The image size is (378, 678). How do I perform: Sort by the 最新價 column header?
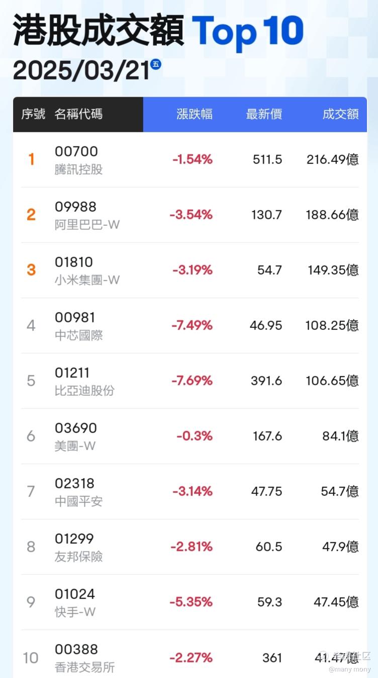(264, 114)
